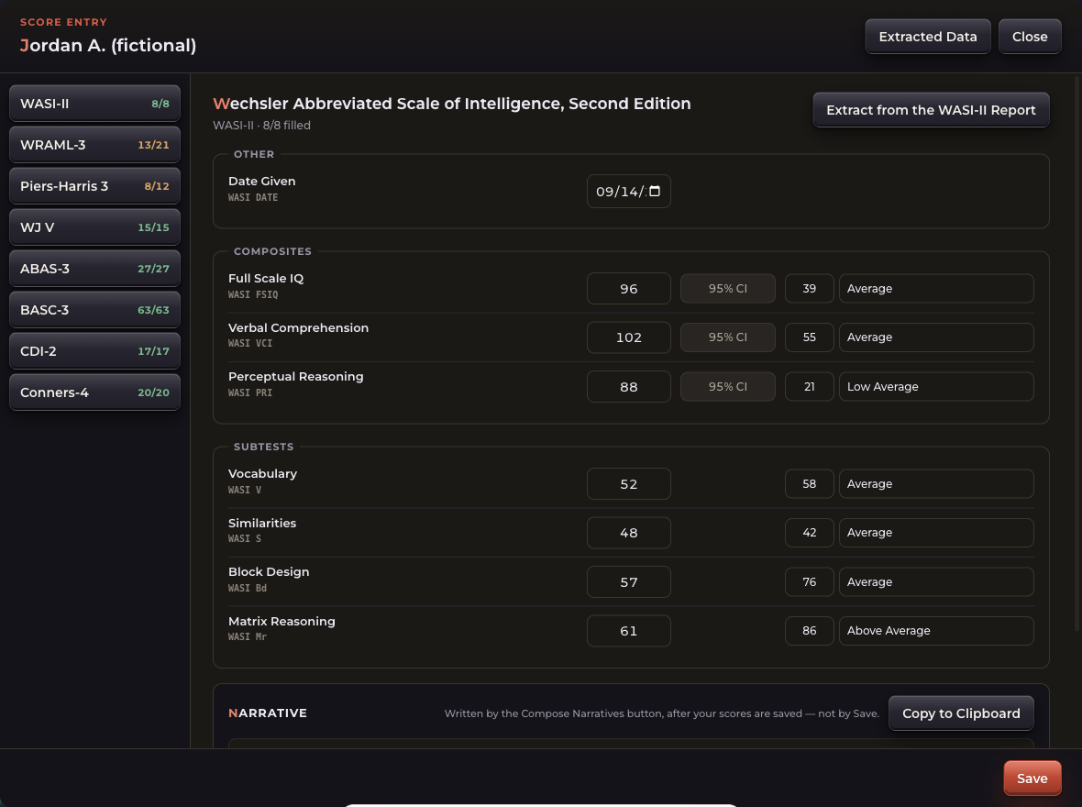Edit Matrix Reasoning percentile 86

pyautogui.click(x=809, y=631)
